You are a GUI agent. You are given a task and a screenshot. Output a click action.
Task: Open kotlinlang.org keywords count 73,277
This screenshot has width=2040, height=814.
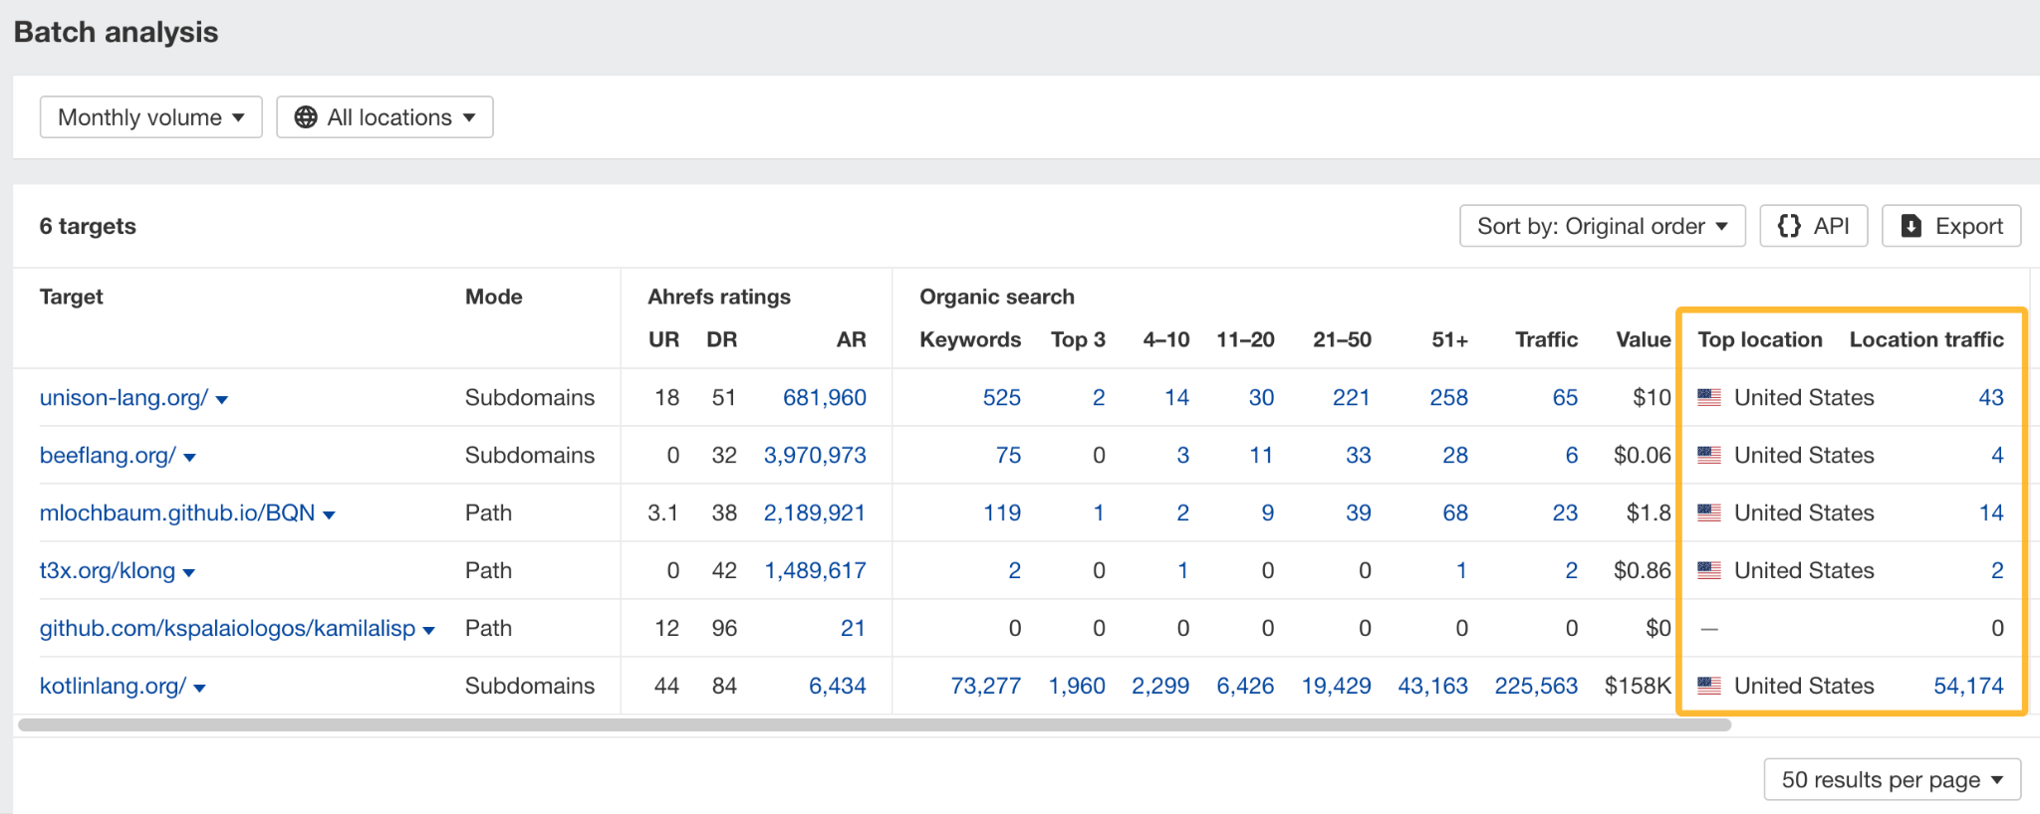click(x=985, y=686)
